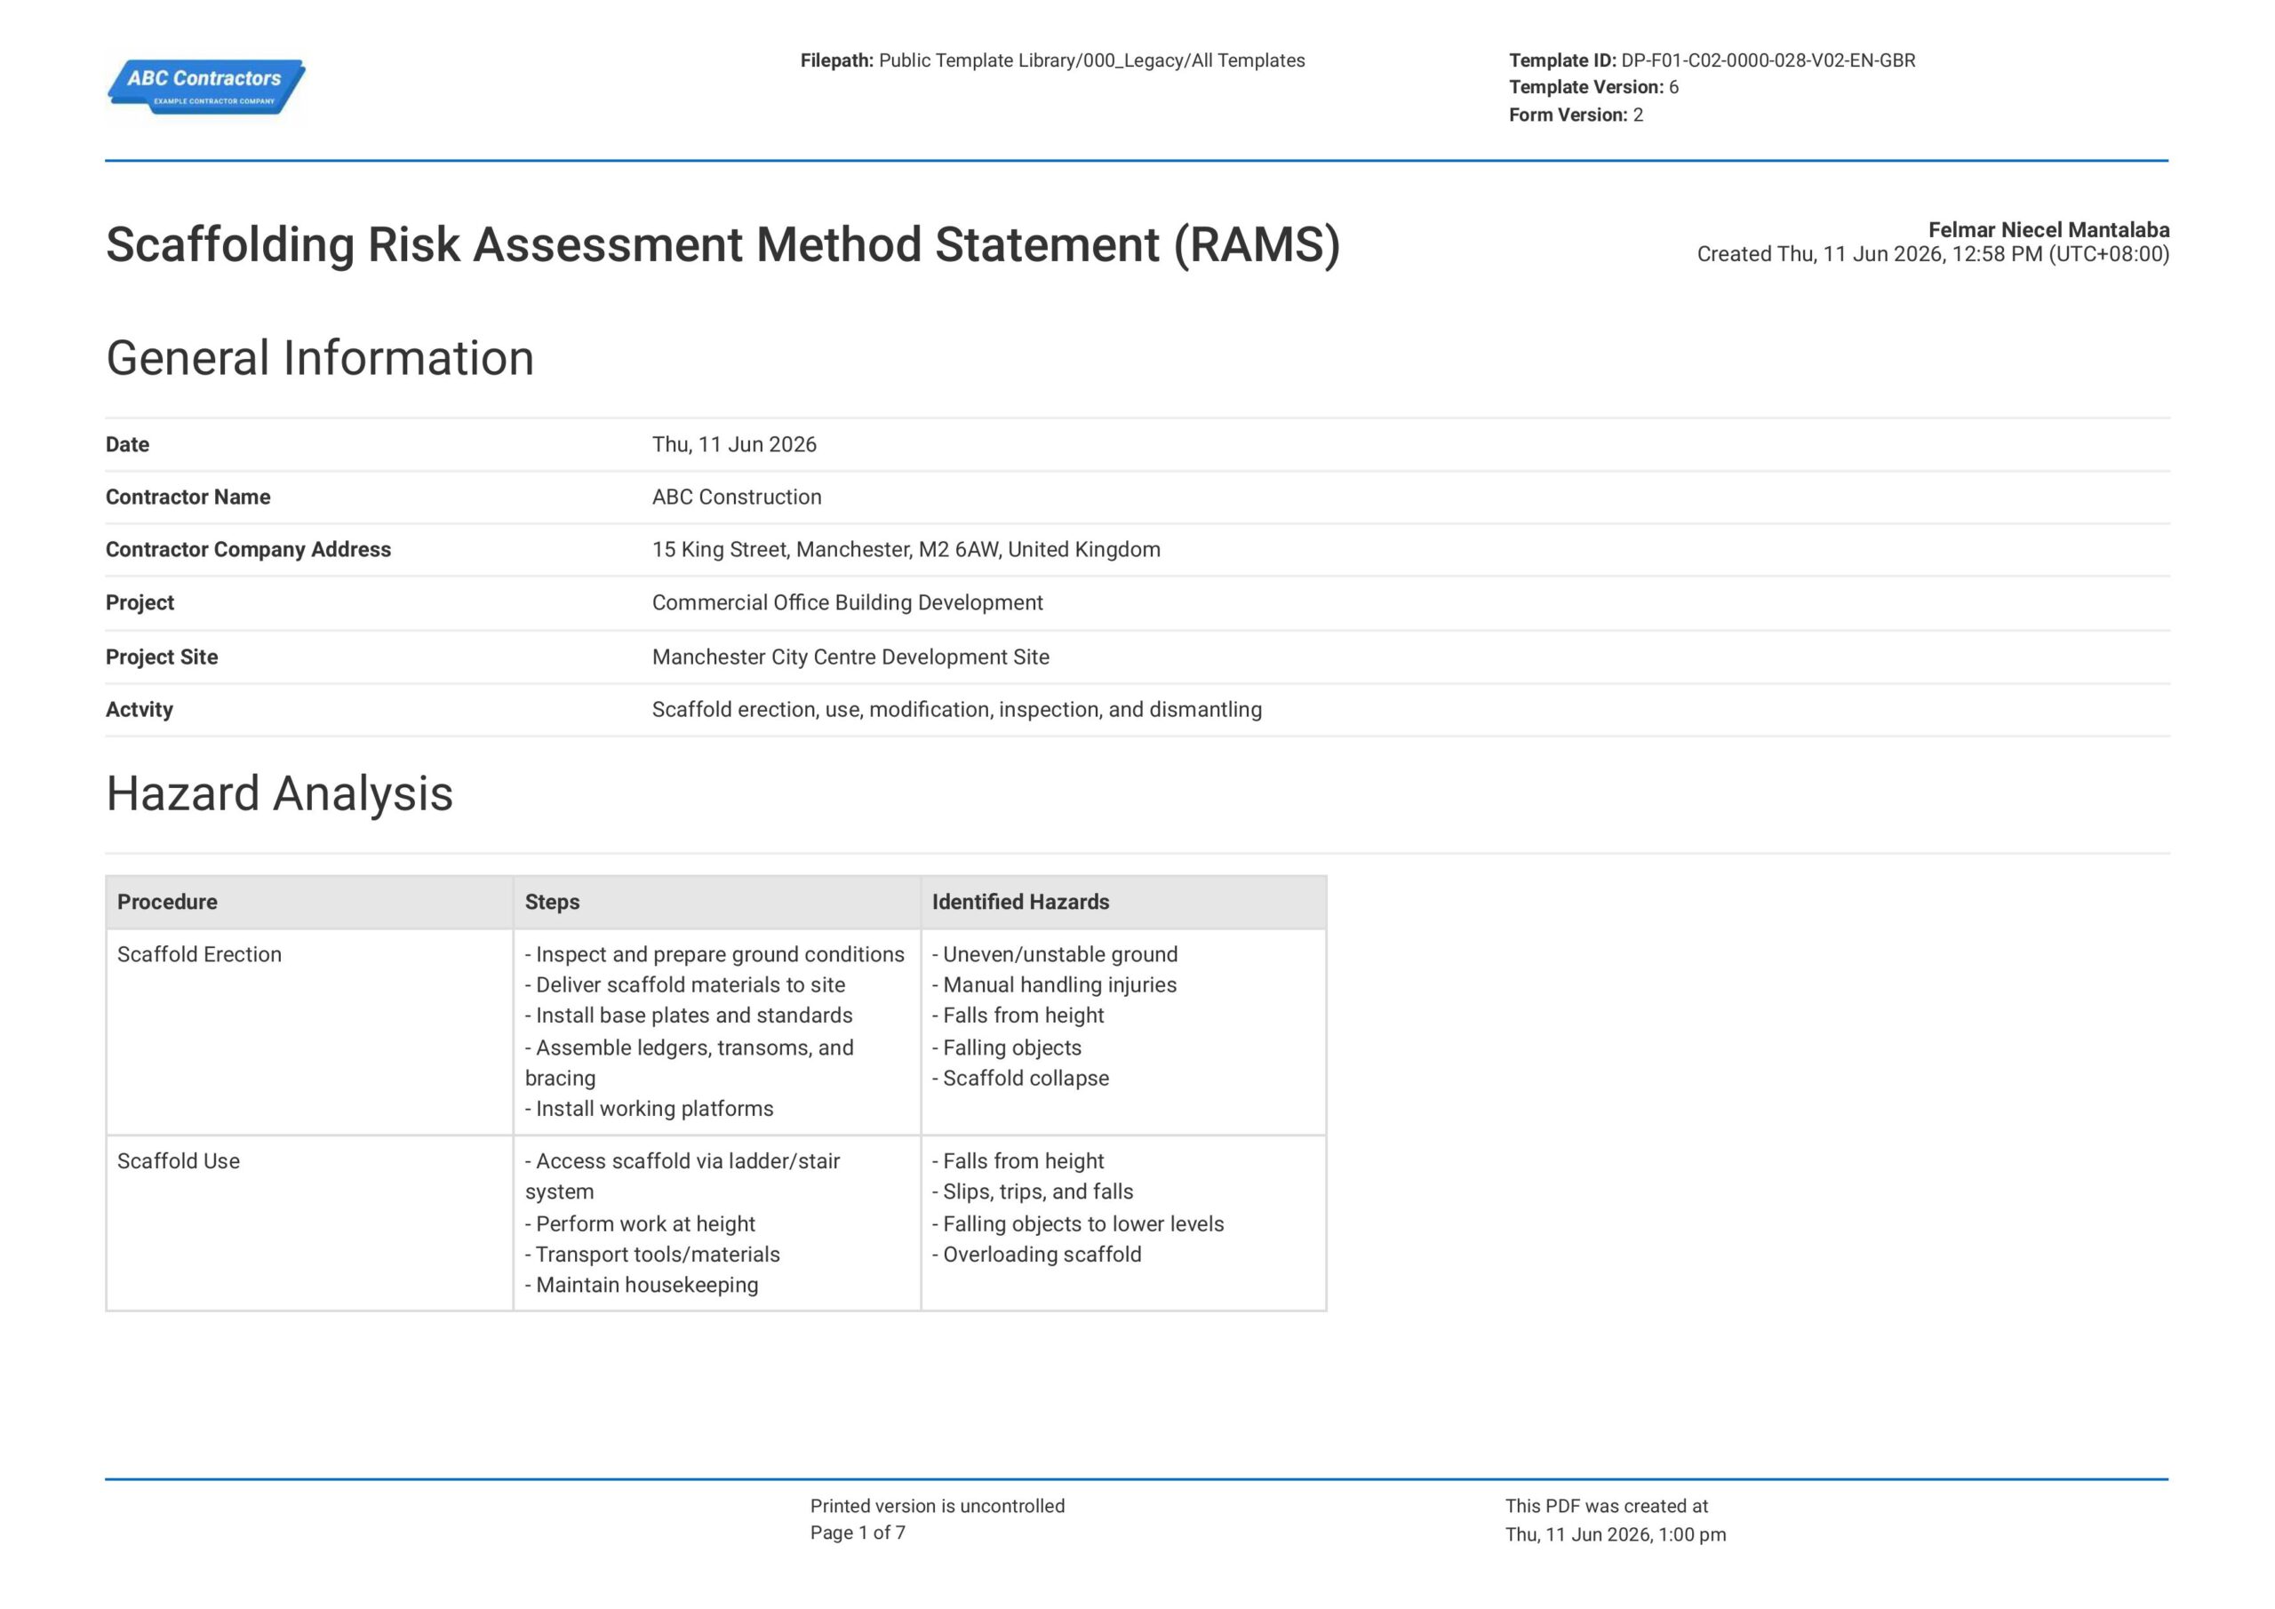Click the Project Site value
This screenshot has height=1609, width=2275.
pyautogui.click(x=850, y=657)
